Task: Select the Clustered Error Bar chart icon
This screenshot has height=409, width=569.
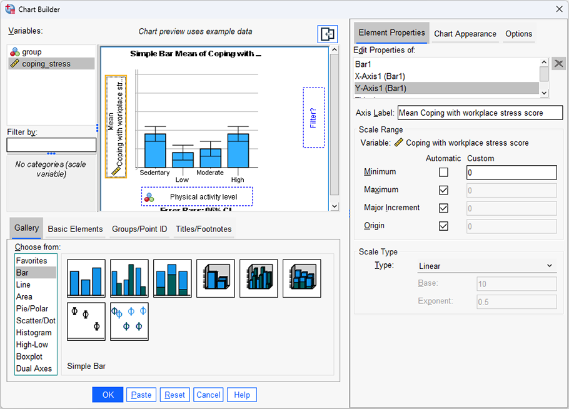Action: [x=129, y=321]
